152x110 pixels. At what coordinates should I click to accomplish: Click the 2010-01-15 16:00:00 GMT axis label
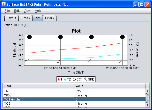click(122, 68)
